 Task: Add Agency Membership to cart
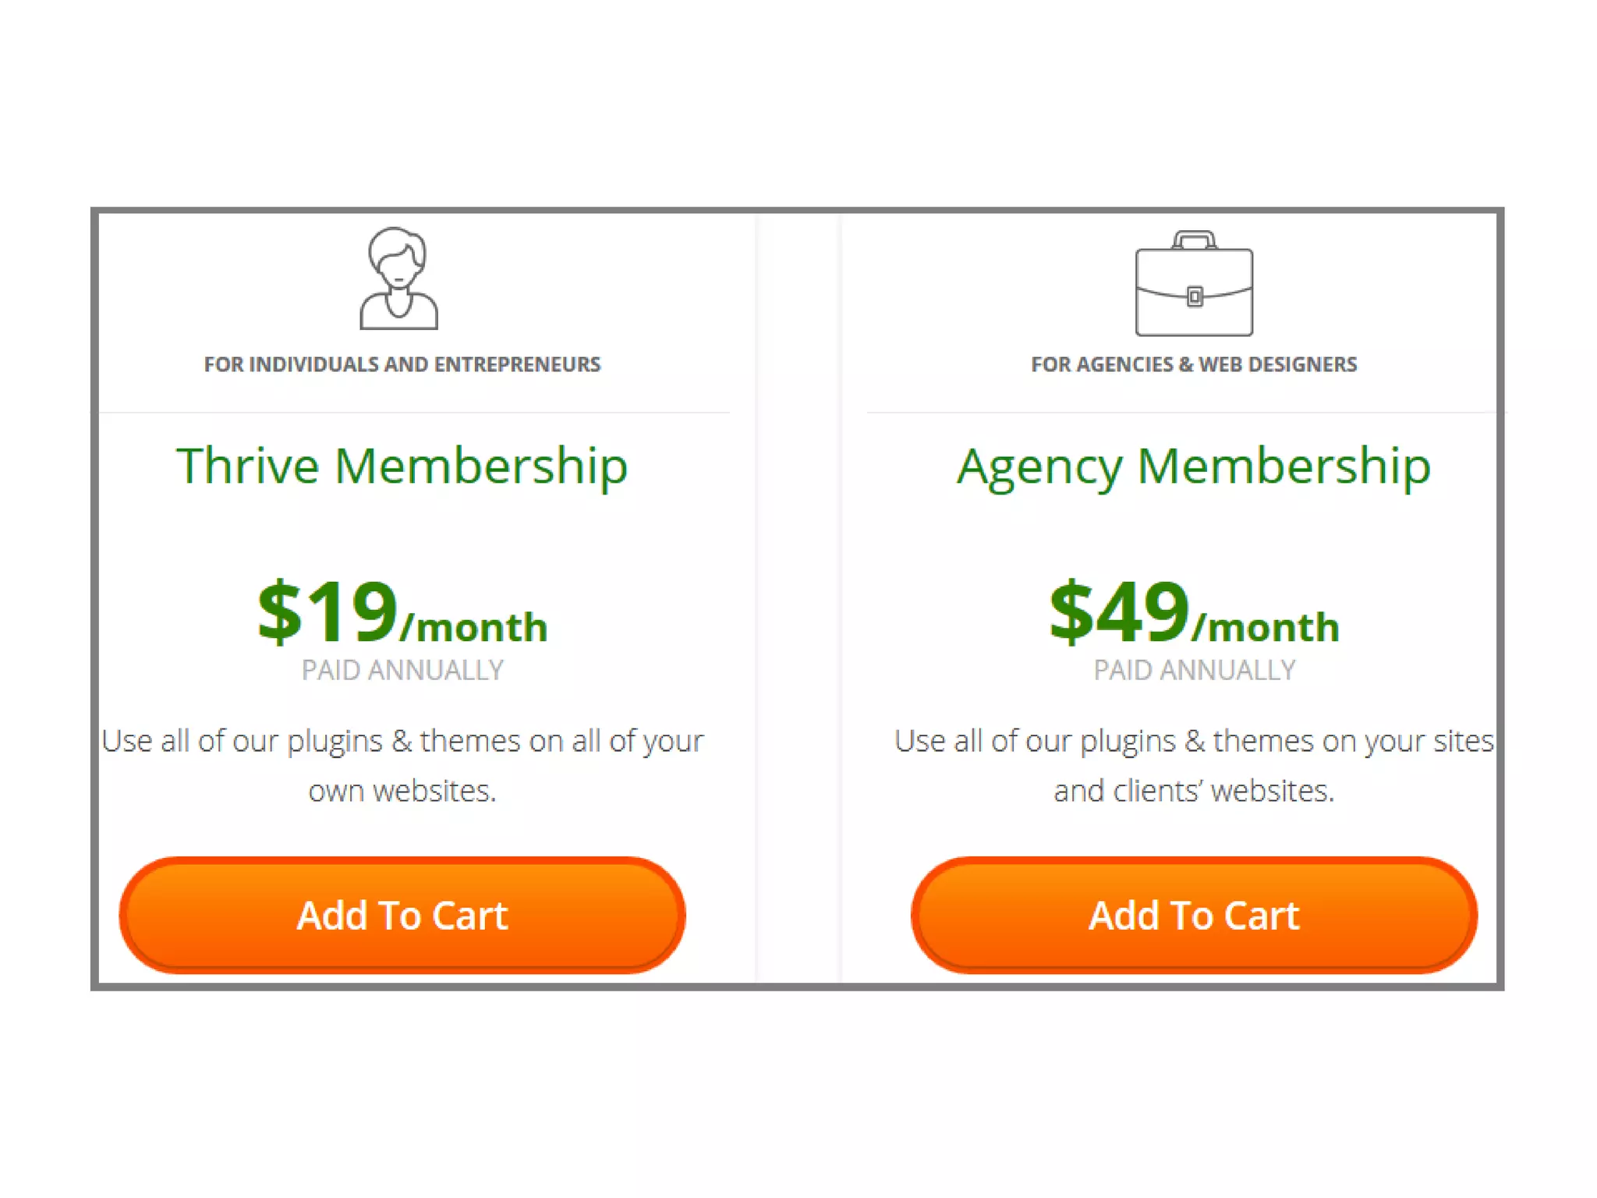(1194, 915)
